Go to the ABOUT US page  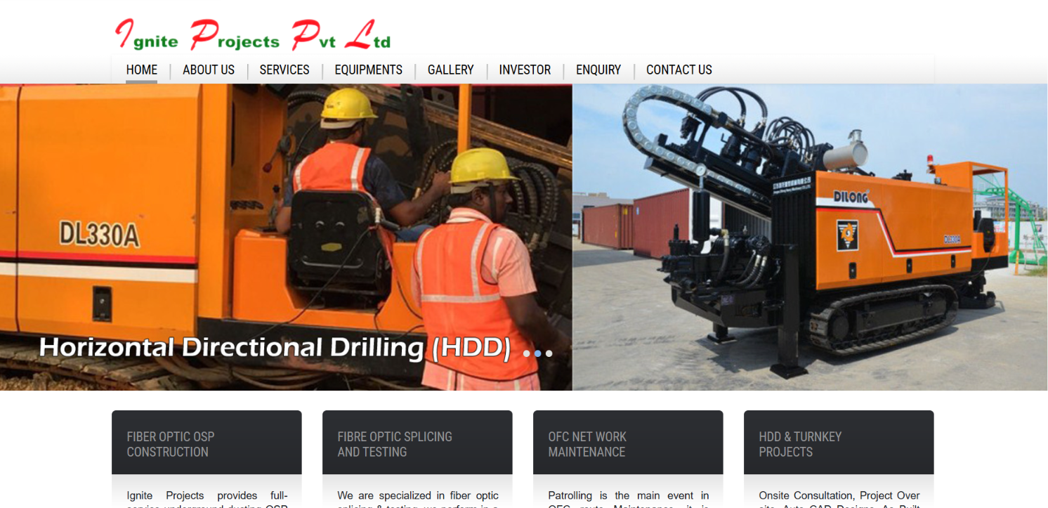pos(209,70)
